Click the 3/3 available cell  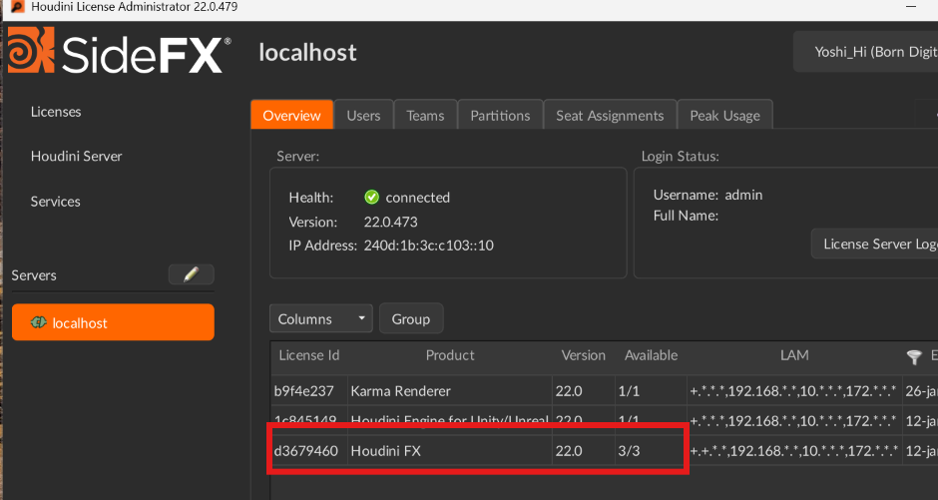(x=651, y=450)
